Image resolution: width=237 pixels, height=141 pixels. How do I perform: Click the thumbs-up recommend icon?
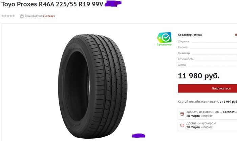(22, 16)
